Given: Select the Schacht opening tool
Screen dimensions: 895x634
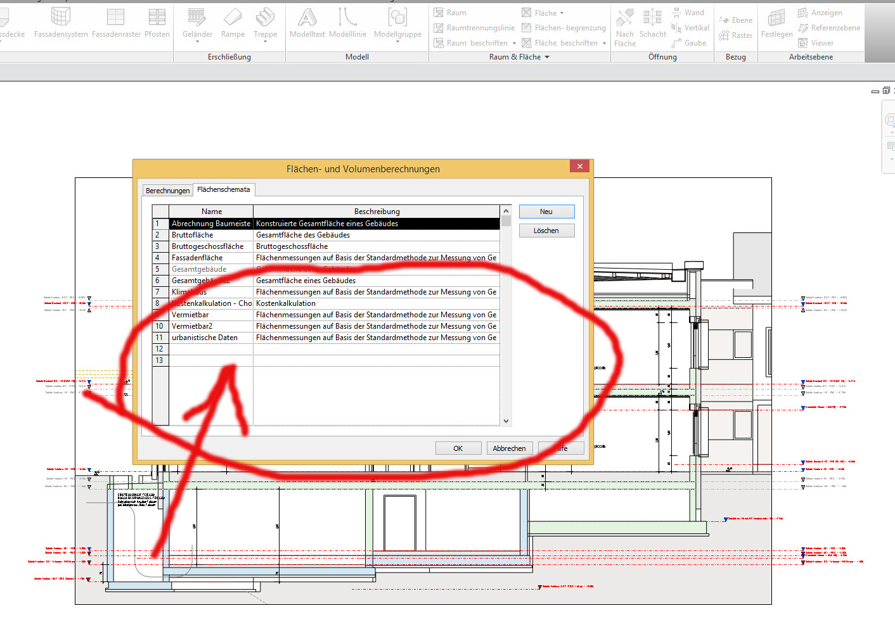Looking at the screenshot, I should coord(652,23).
